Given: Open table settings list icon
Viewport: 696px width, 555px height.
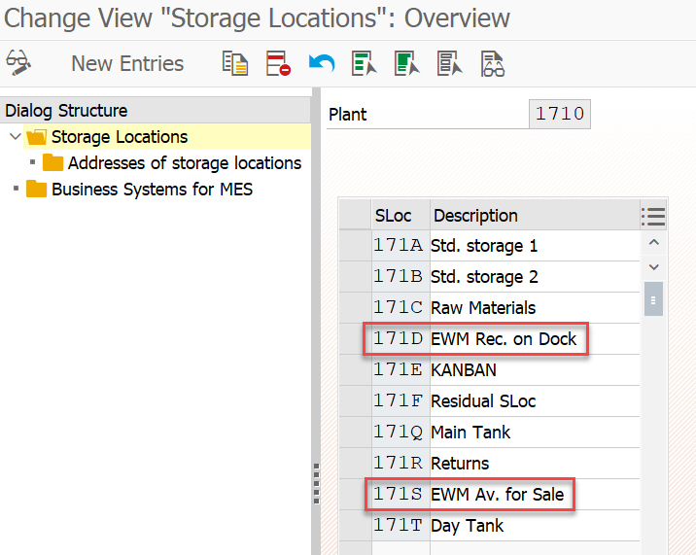Looking at the screenshot, I should [x=653, y=216].
